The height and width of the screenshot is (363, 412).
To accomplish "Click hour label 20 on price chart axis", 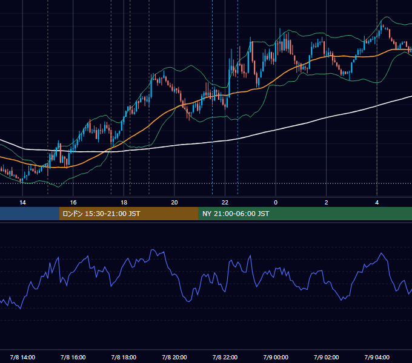I will click(x=174, y=203).
